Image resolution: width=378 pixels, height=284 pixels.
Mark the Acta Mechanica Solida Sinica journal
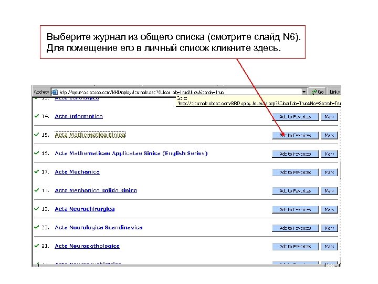(329, 191)
